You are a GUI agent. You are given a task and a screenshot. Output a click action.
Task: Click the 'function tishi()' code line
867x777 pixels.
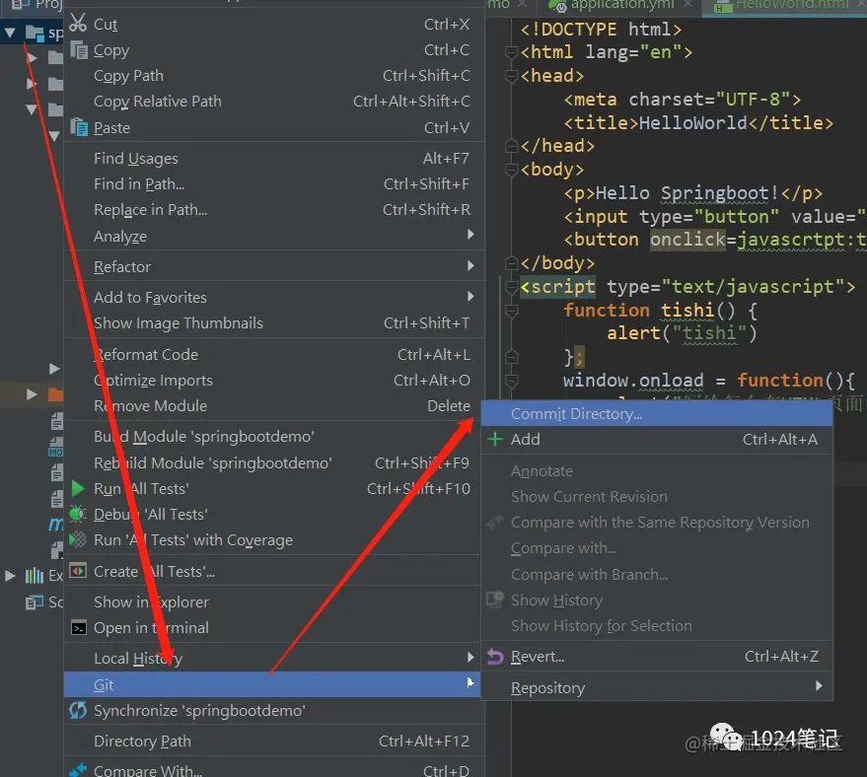[x=660, y=310]
